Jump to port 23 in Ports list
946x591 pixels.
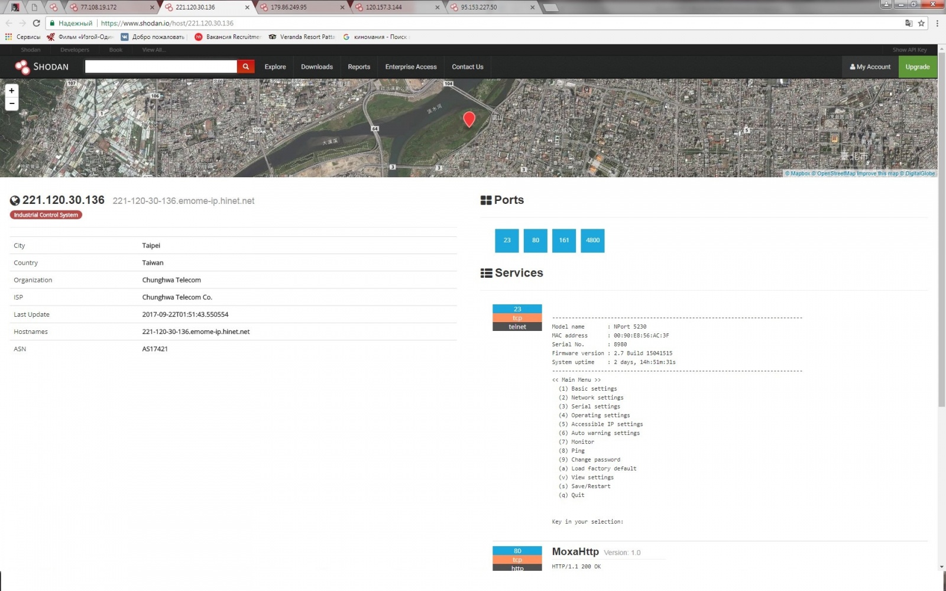pos(507,241)
